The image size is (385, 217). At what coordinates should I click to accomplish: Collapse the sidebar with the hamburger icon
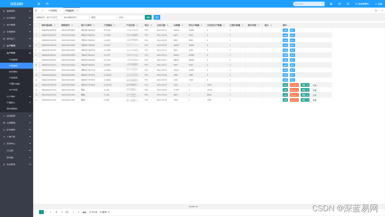coord(38,4)
